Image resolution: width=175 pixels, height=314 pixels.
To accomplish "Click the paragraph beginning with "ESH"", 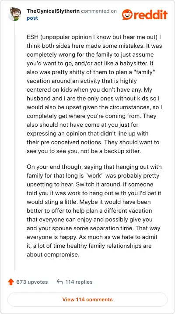I will tap(94, 94).
